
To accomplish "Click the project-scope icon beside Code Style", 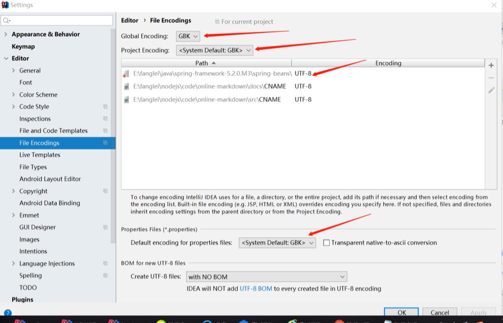I will click(105, 107).
